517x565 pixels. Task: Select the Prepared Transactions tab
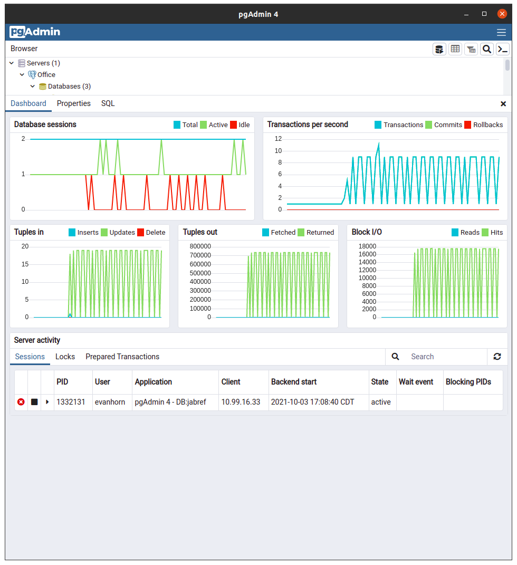[122, 357]
